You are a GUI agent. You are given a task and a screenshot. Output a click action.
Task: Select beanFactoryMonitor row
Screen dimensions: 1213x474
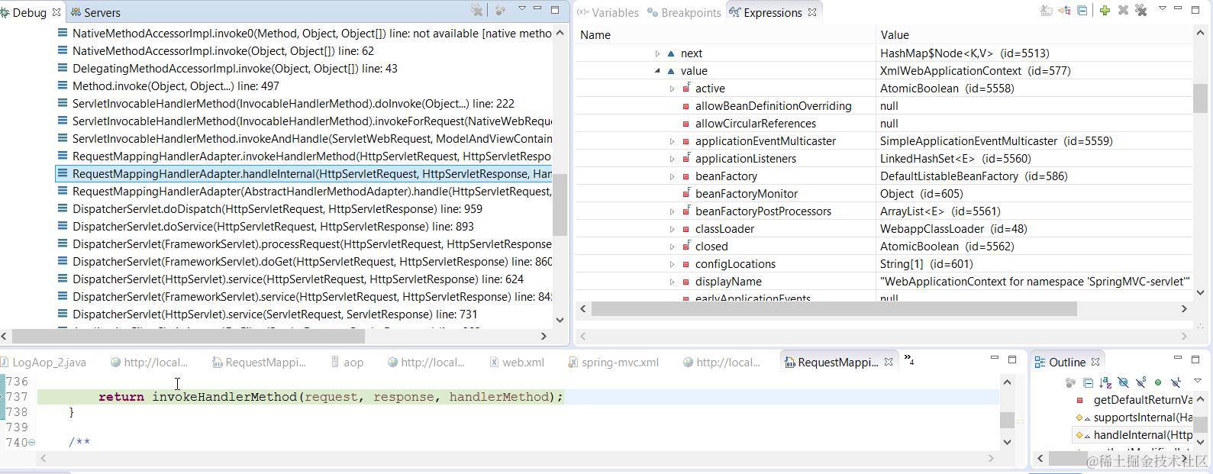tap(883, 194)
